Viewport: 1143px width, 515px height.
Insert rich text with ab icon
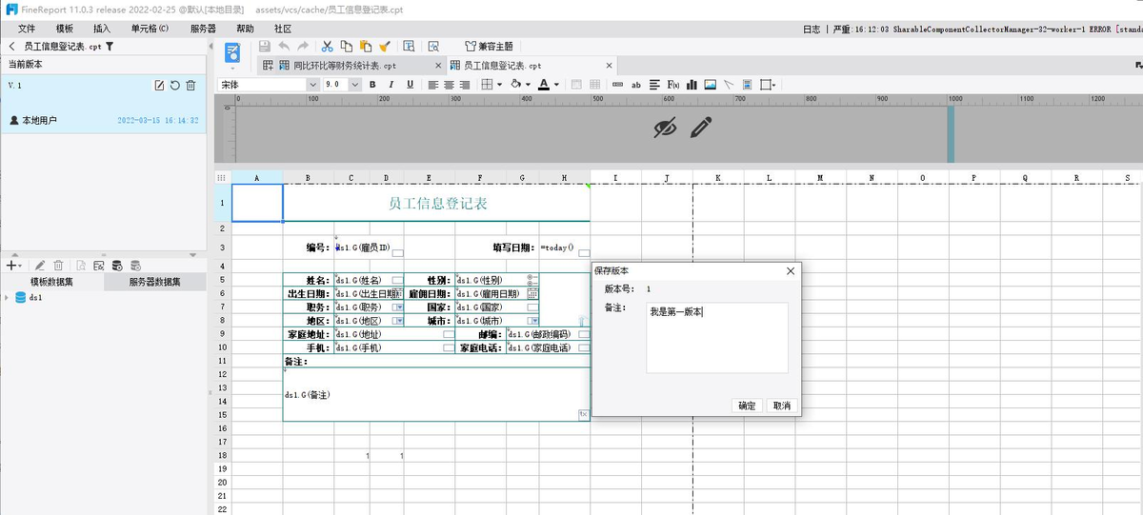(x=636, y=84)
